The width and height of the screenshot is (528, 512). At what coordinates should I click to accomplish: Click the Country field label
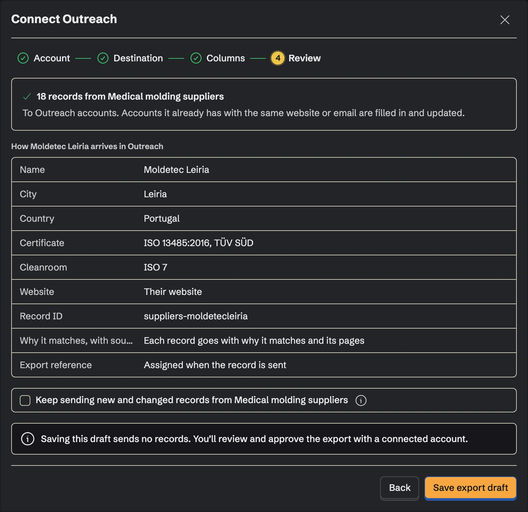(x=37, y=218)
